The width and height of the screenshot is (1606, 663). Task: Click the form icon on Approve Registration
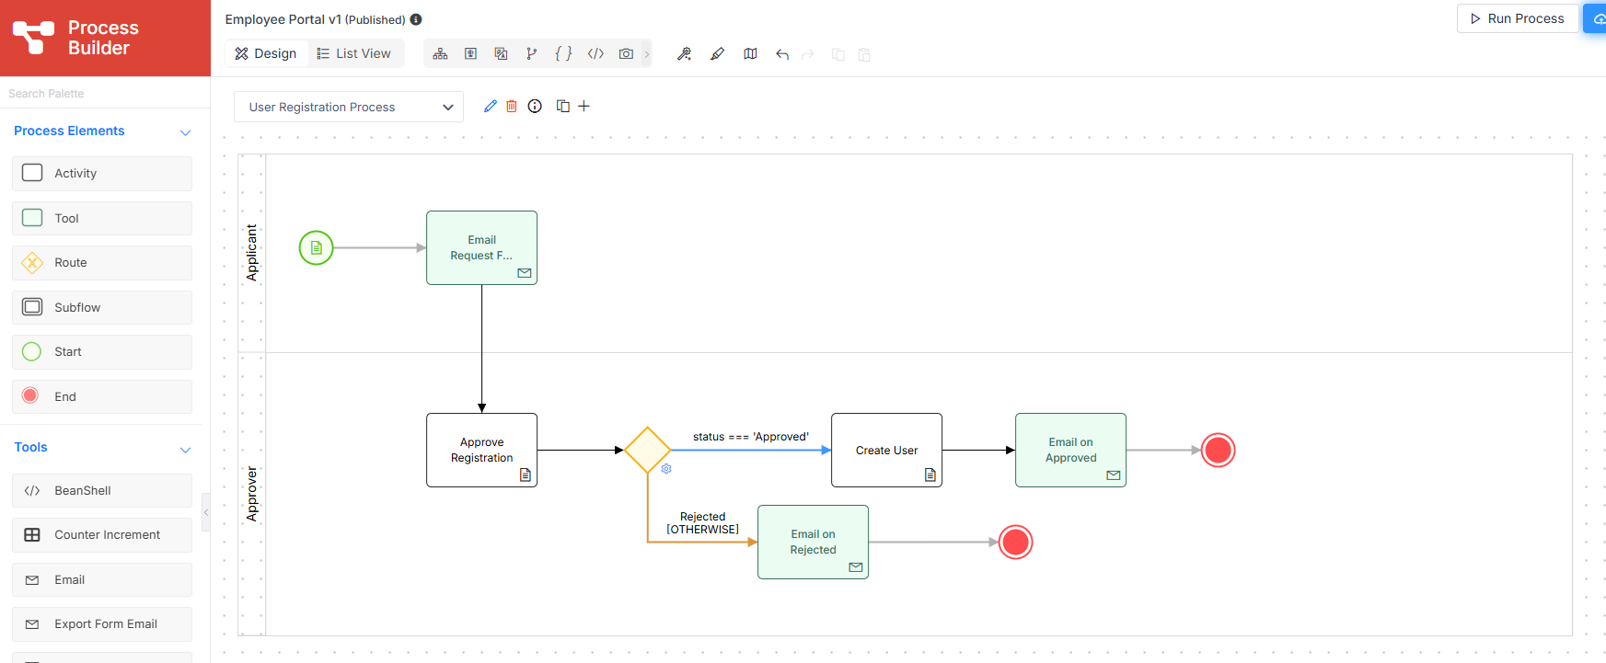point(526,474)
